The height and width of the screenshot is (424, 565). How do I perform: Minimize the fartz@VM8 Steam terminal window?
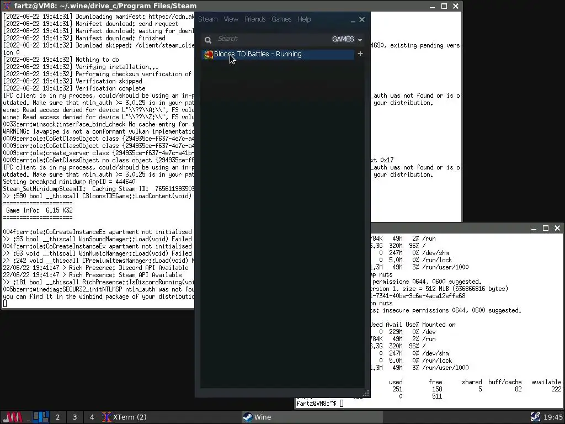[433, 6]
